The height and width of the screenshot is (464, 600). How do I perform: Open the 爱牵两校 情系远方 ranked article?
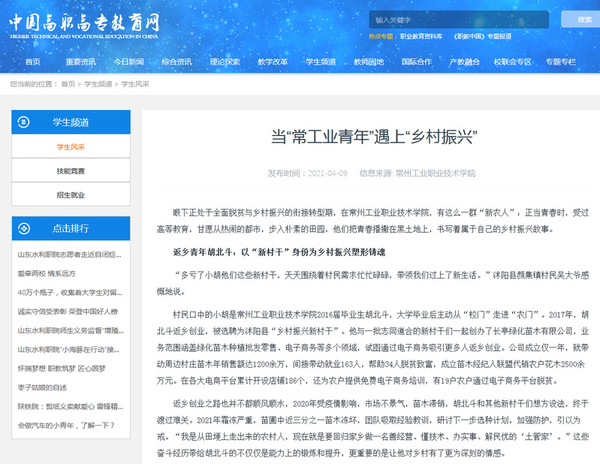pos(47,273)
